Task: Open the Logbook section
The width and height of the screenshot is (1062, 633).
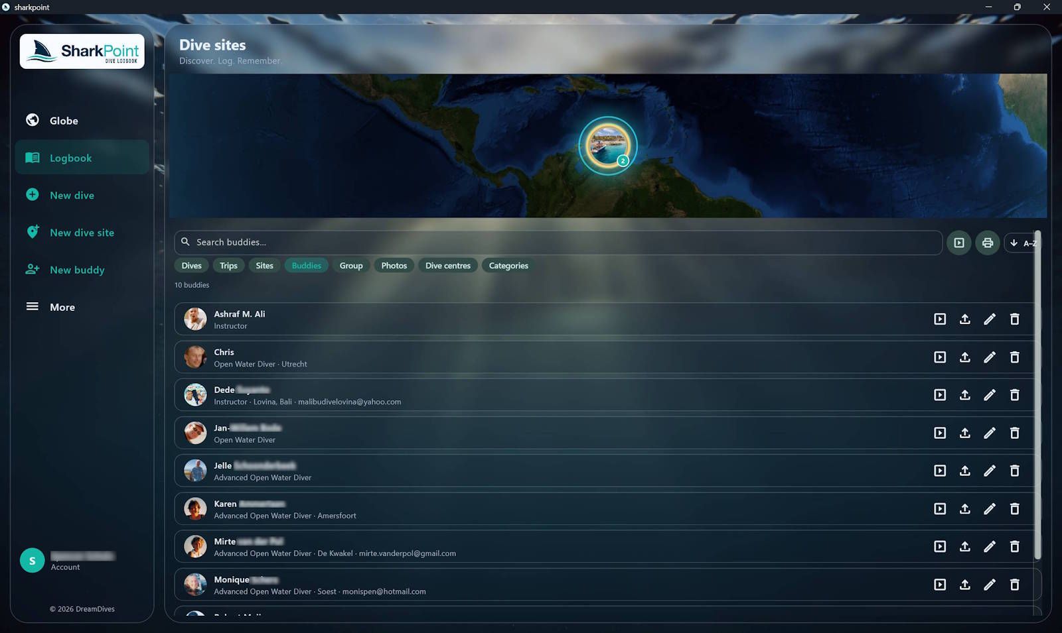Action: 82,158
